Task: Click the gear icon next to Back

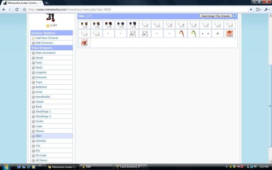Action: pos(33,107)
